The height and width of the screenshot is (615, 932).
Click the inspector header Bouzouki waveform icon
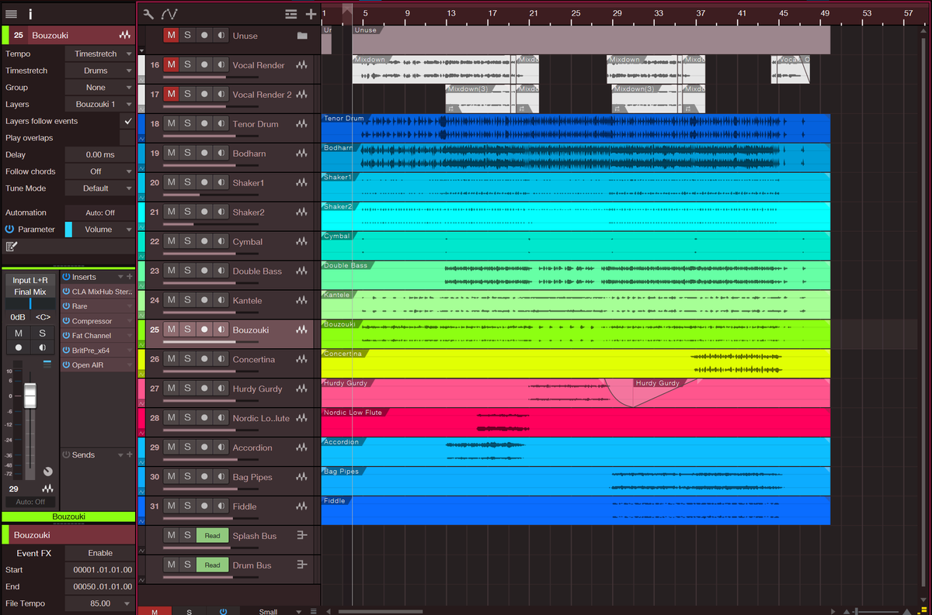tap(124, 36)
